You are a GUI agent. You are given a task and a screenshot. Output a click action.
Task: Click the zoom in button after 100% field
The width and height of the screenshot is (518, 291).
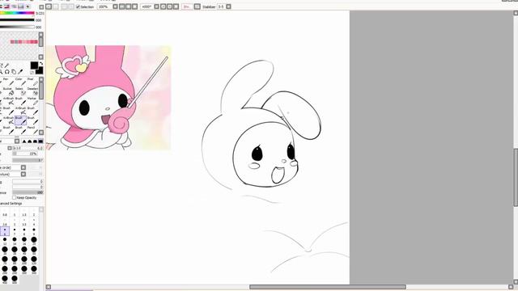pyautogui.click(x=128, y=6)
